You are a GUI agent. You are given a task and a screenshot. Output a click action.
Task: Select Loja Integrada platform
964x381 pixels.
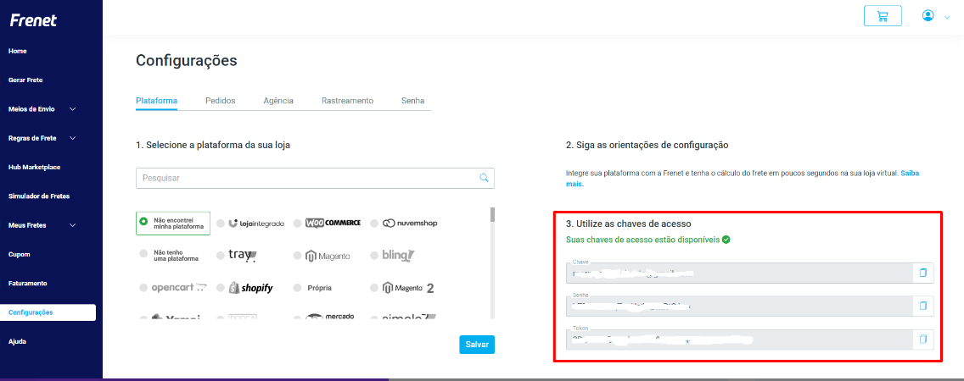click(x=221, y=224)
